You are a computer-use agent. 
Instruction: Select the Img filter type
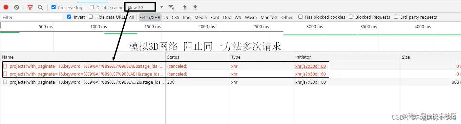click(x=187, y=17)
